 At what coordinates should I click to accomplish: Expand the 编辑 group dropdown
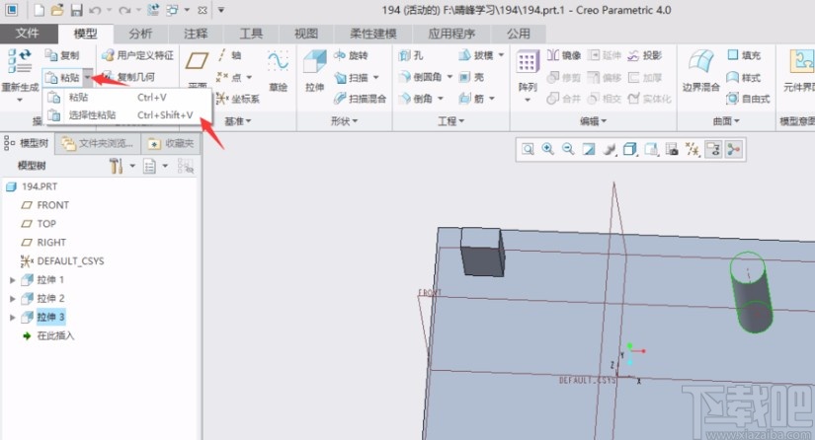pos(593,121)
